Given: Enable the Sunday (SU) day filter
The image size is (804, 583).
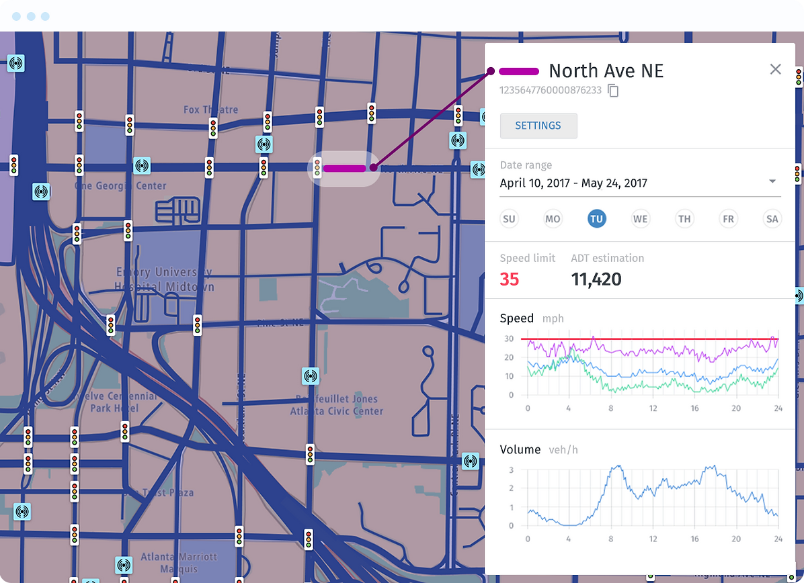Looking at the screenshot, I should pyautogui.click(x=509, y=218).
